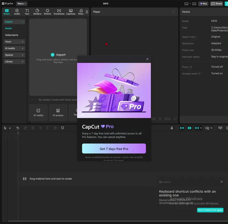Open the layout switch icon
Image resolution: width=228 pixels, height=224 pixels.
pyautogui.click(x=186, y=4)
